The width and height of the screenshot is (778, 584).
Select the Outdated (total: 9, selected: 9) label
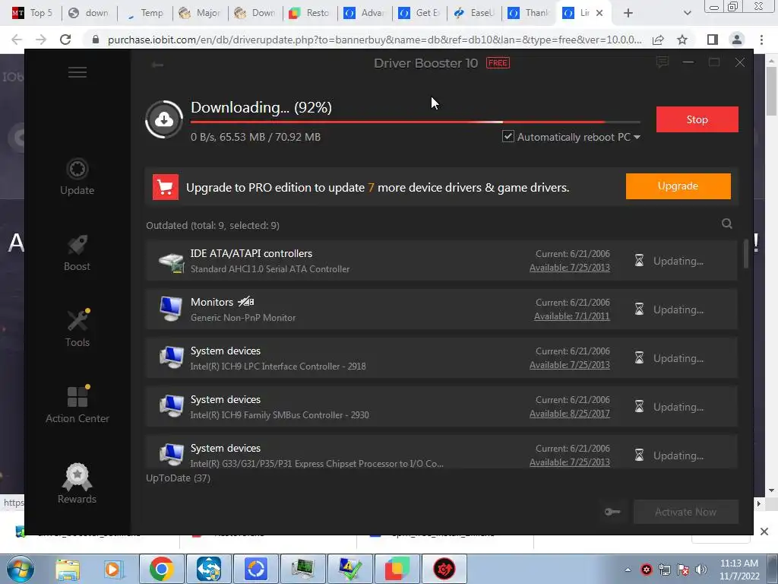pos(213,225)
